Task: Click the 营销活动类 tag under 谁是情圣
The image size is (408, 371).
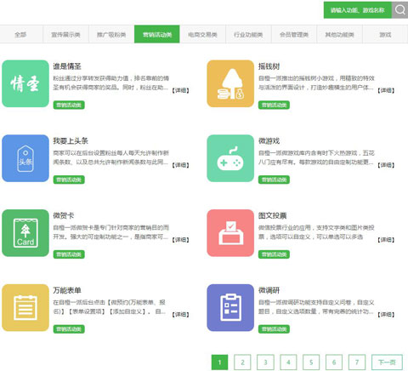Action: (69, 105)
